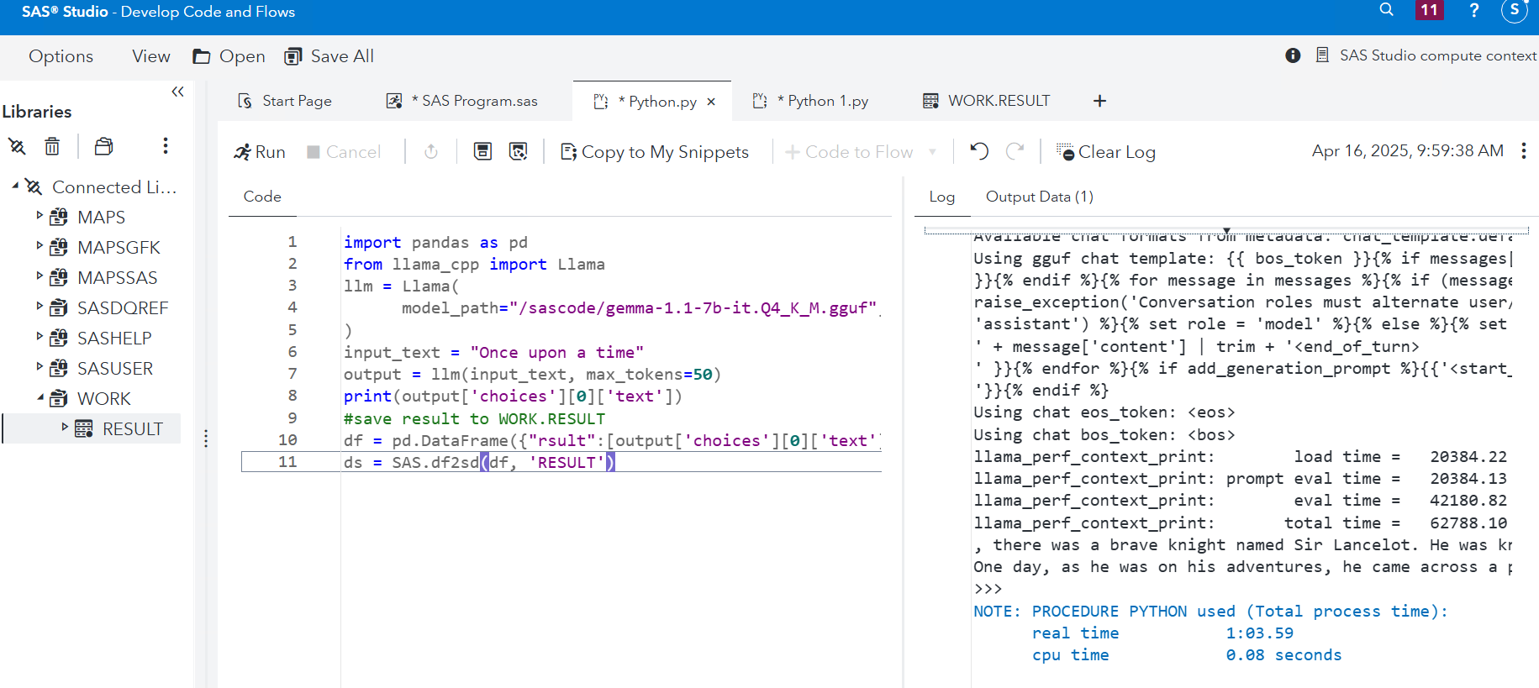Screen dimensions: 1539x688
Task: Click the Save icon in editor toolbar
Action: (482, 151)
